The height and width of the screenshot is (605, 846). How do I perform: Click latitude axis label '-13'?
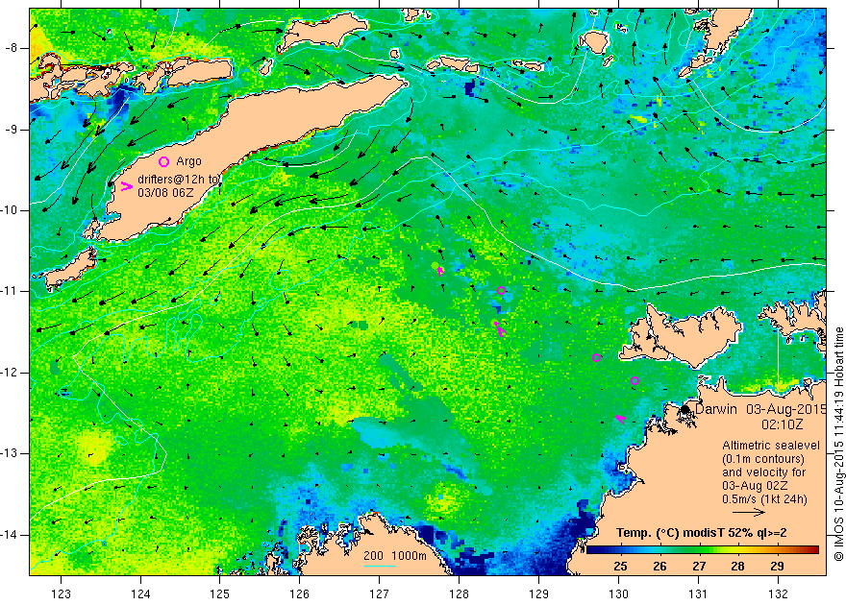12,453
